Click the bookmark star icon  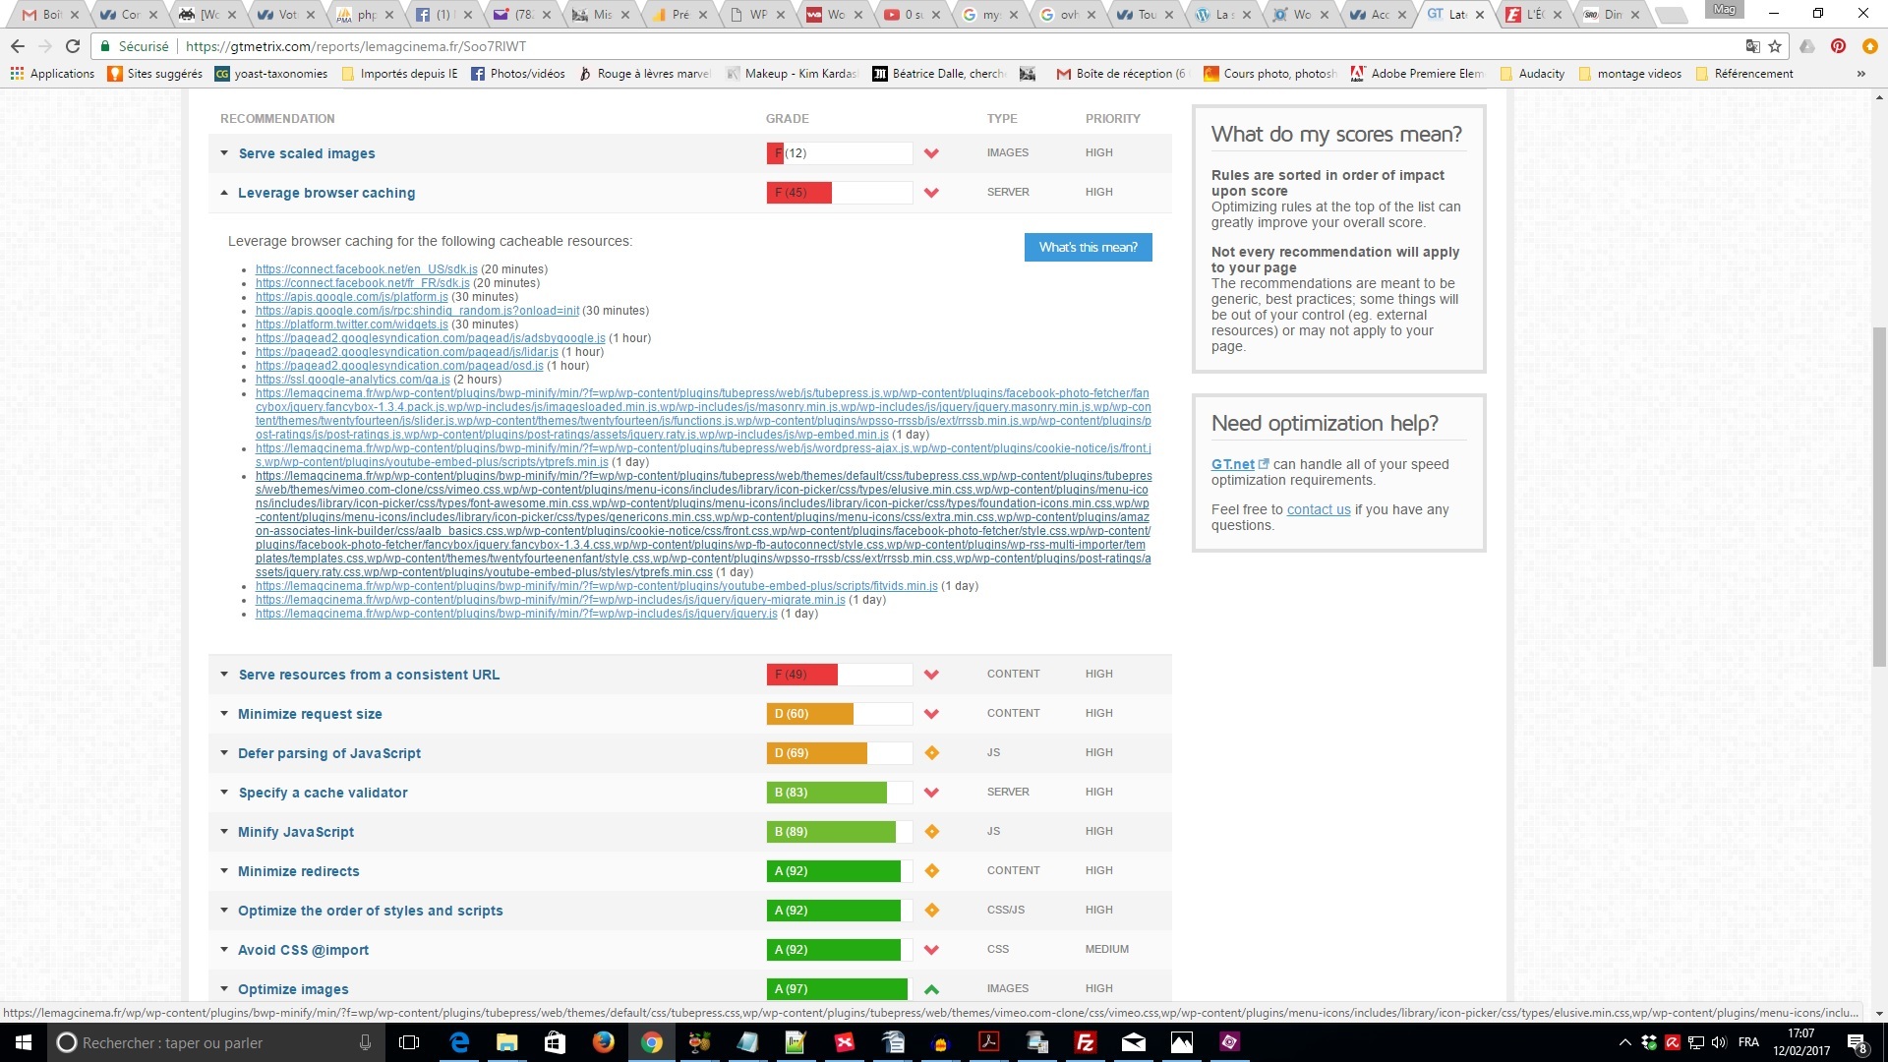click(x=1775, y=46)
